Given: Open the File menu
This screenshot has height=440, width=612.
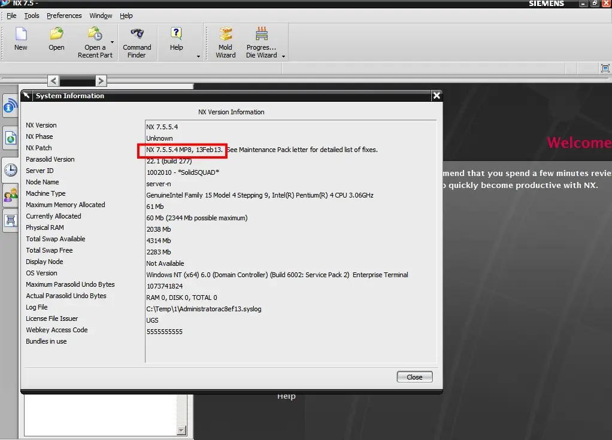Looking at the screenshot, I should tap(12, 16).
